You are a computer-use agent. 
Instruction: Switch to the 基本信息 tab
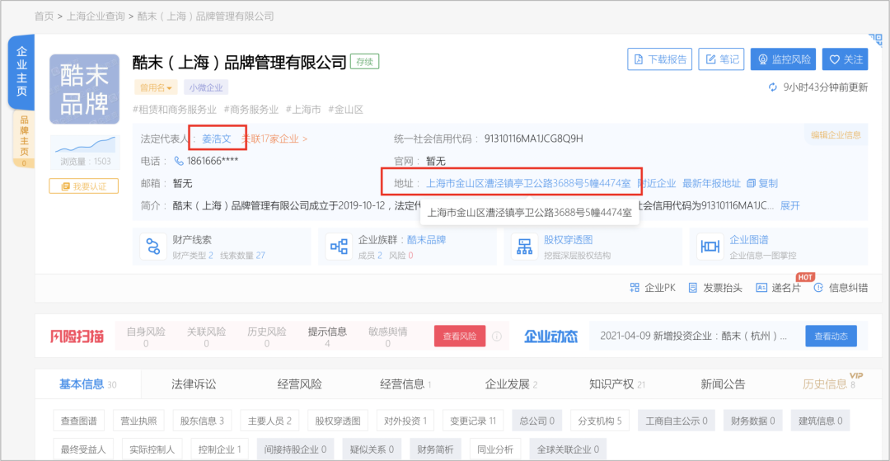87,384
